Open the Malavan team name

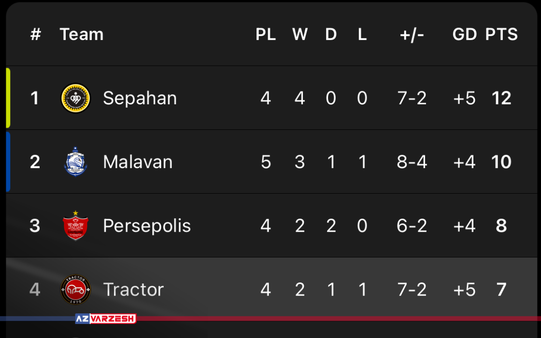click(138, 162)
